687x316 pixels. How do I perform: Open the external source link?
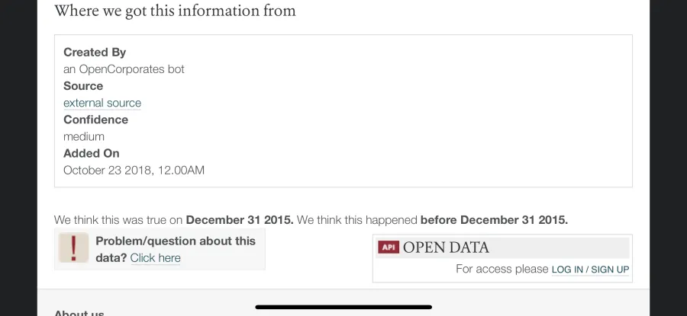[x=102, y=103]
